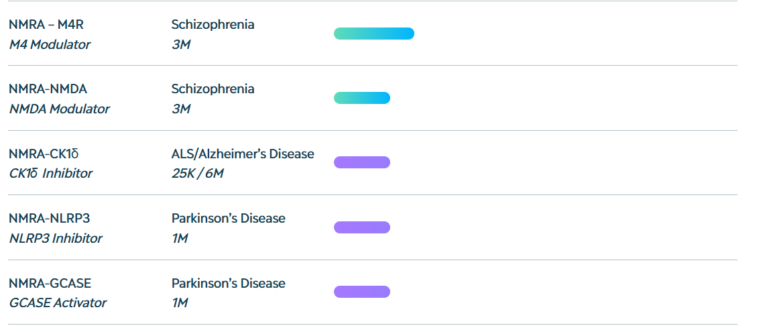Image resolution: width=757 pixels, height=332 pixels.
Task: Click the purple CK1δ Inhibitor progress bar
Action: 362,162
